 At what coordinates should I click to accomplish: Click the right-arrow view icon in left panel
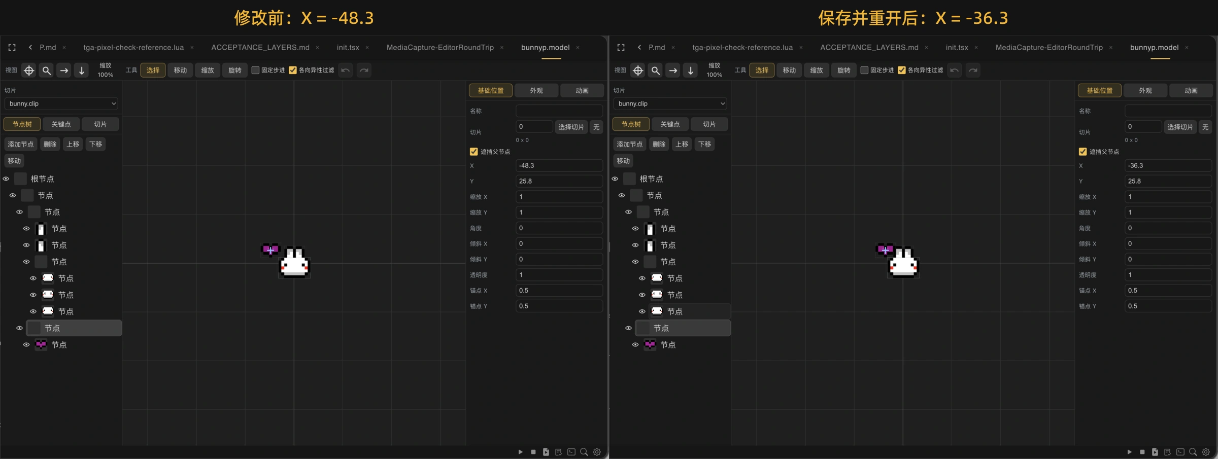64,70
